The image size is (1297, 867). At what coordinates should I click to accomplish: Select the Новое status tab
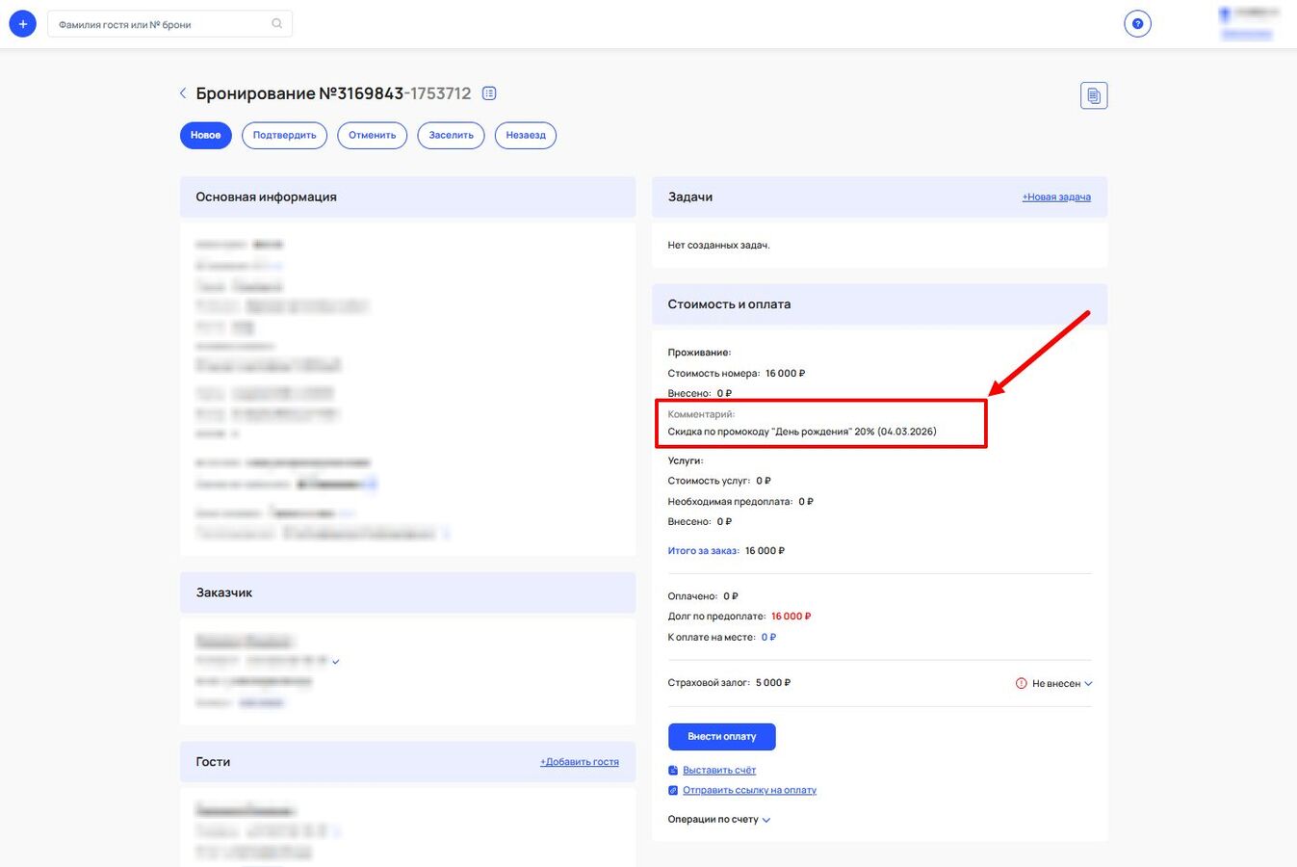click(205, 136)
